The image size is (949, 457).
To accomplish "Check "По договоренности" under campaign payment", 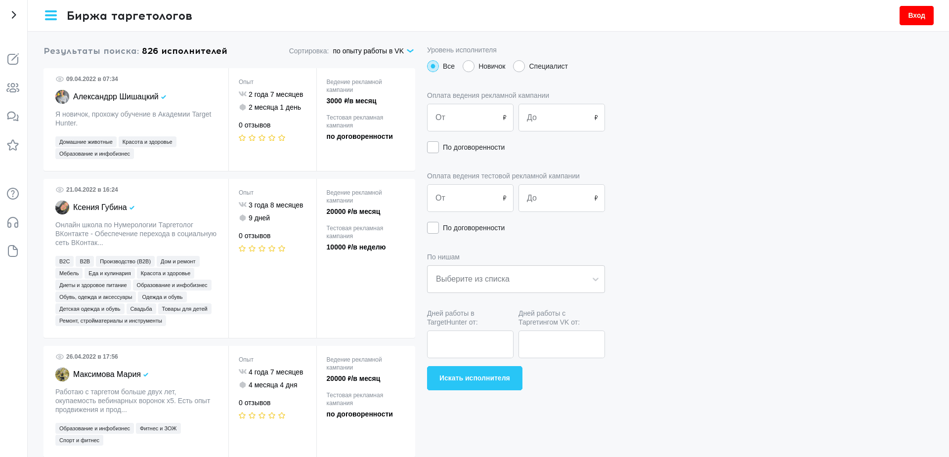I will click(433, 147).
